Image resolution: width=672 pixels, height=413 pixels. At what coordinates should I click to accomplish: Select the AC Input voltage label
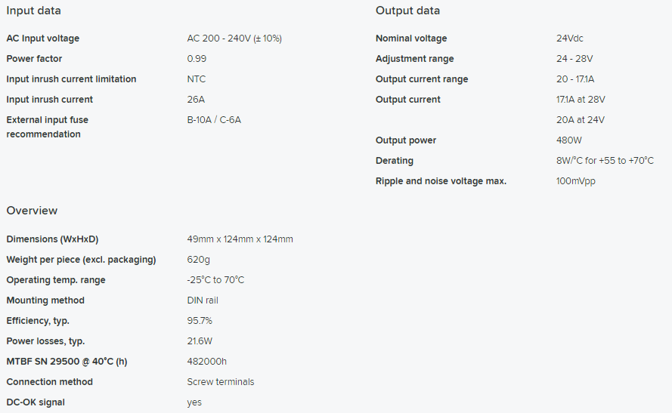(x=42, y=39)
